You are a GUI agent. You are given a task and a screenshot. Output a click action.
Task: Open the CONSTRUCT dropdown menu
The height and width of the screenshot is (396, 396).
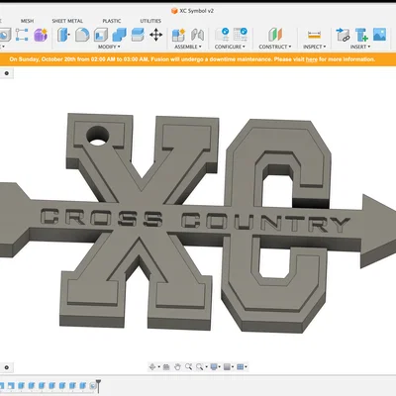(275, 47)
